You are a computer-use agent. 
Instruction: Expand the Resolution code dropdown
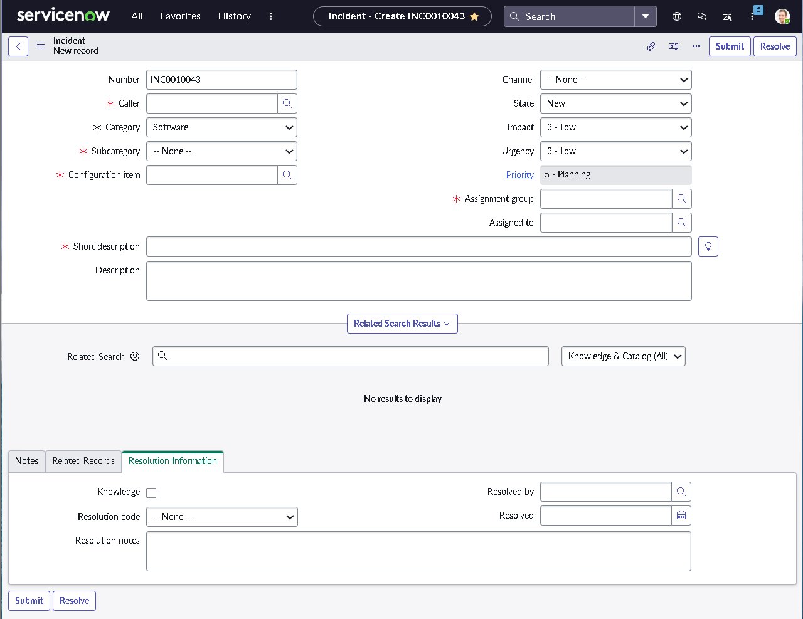pyautogui.click(x=221, y=516)
